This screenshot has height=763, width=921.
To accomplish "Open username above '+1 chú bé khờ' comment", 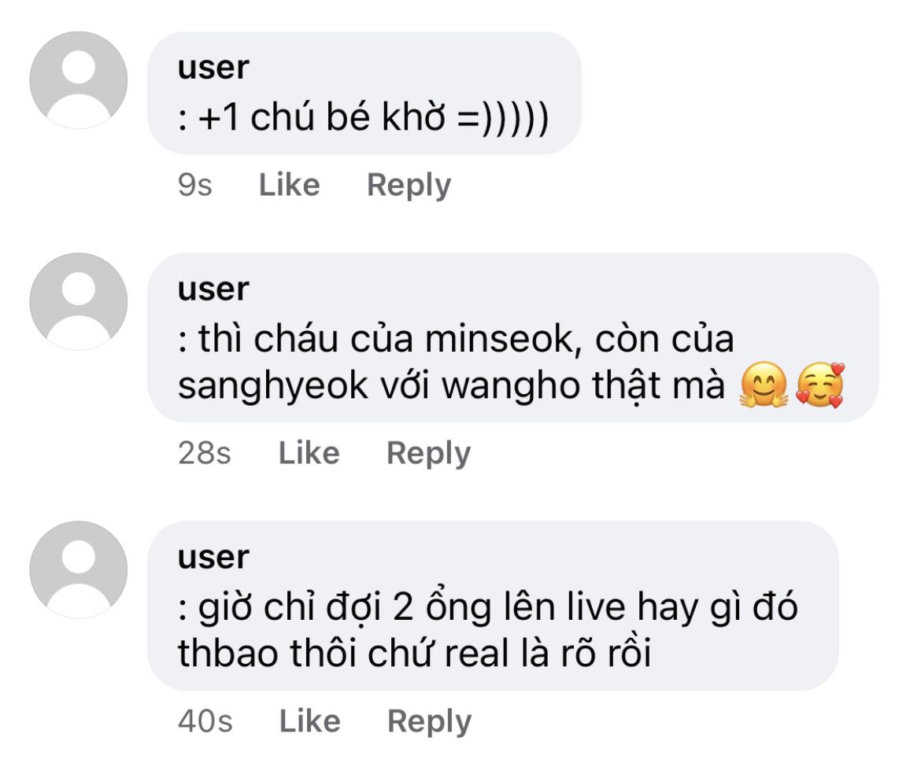I will (214, 68).
